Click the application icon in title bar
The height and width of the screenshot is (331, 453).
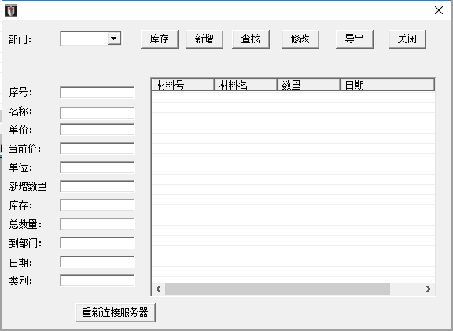tap(11, 10)
